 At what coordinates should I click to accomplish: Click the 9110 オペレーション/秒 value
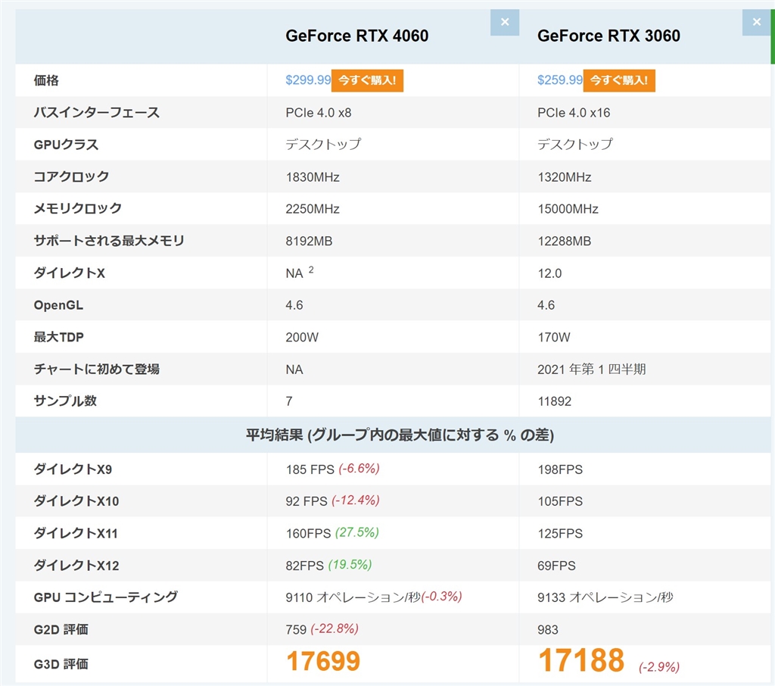click(353, 597)
